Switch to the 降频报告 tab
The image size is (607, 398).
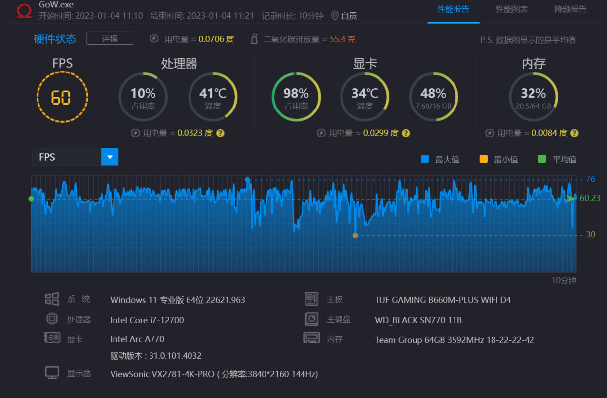570,9
